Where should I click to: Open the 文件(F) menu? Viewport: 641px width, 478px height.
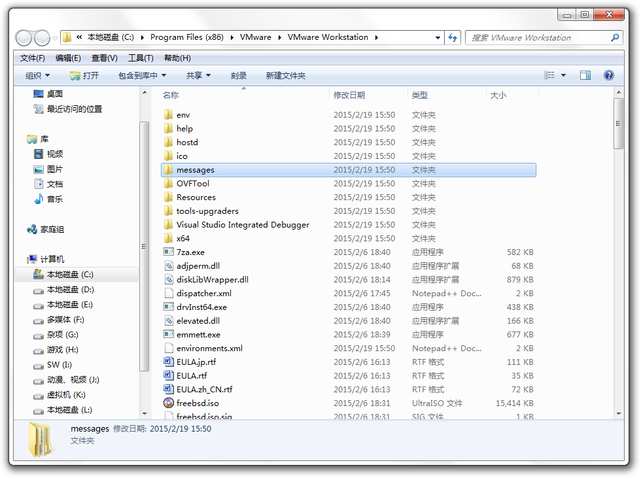[32, 58]
